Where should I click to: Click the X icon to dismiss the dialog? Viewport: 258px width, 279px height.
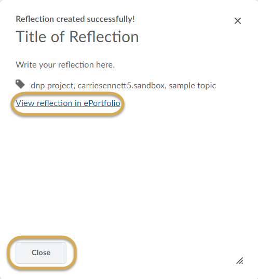[x=238, y=21]
